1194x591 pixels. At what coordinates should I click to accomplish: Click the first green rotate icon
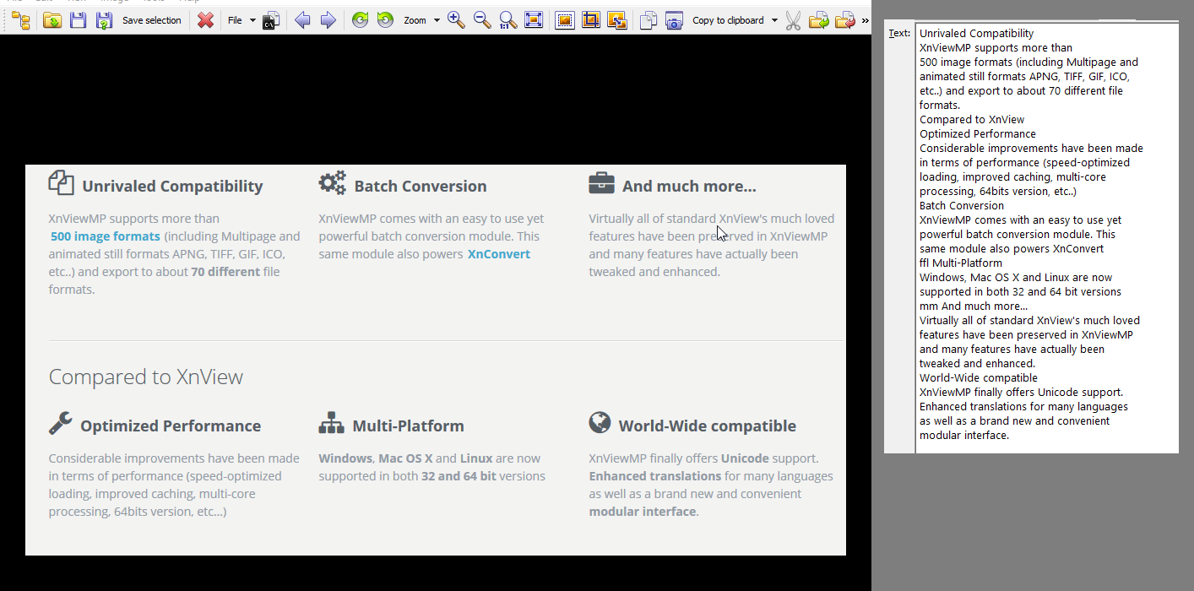[x=360, y=20]
